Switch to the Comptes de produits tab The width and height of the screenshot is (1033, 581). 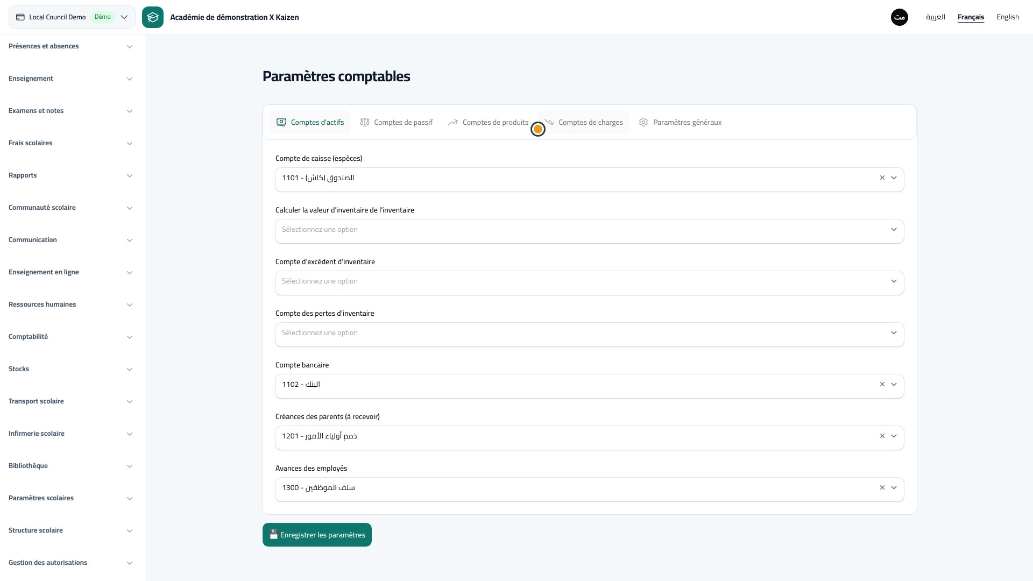(488, 122)
